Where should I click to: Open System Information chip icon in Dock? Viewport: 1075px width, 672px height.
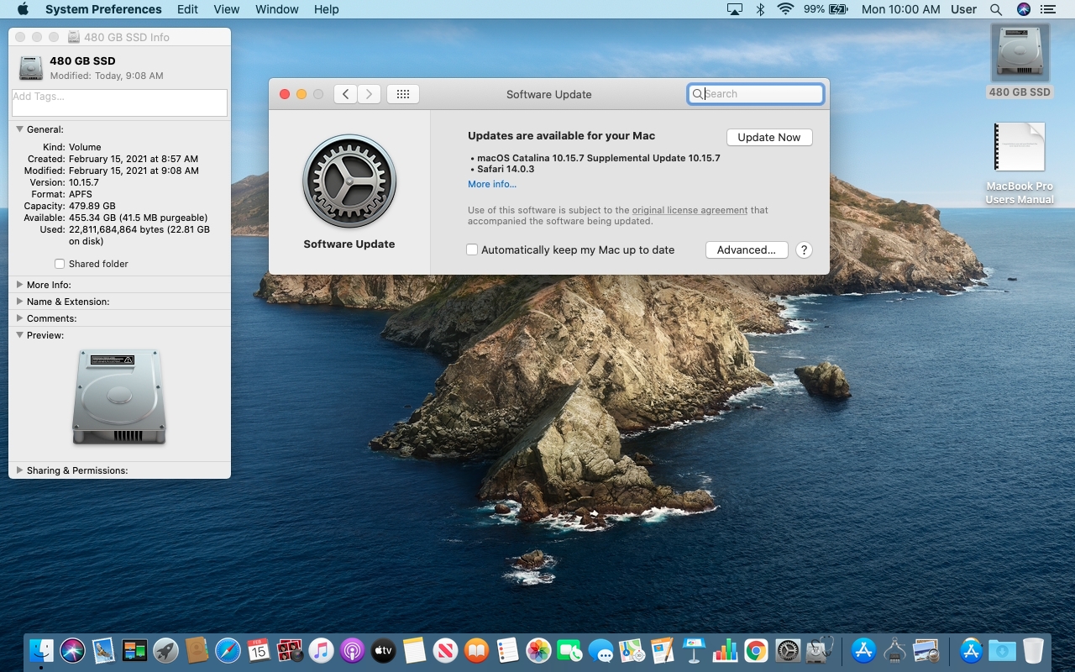(x=894, y=650)
